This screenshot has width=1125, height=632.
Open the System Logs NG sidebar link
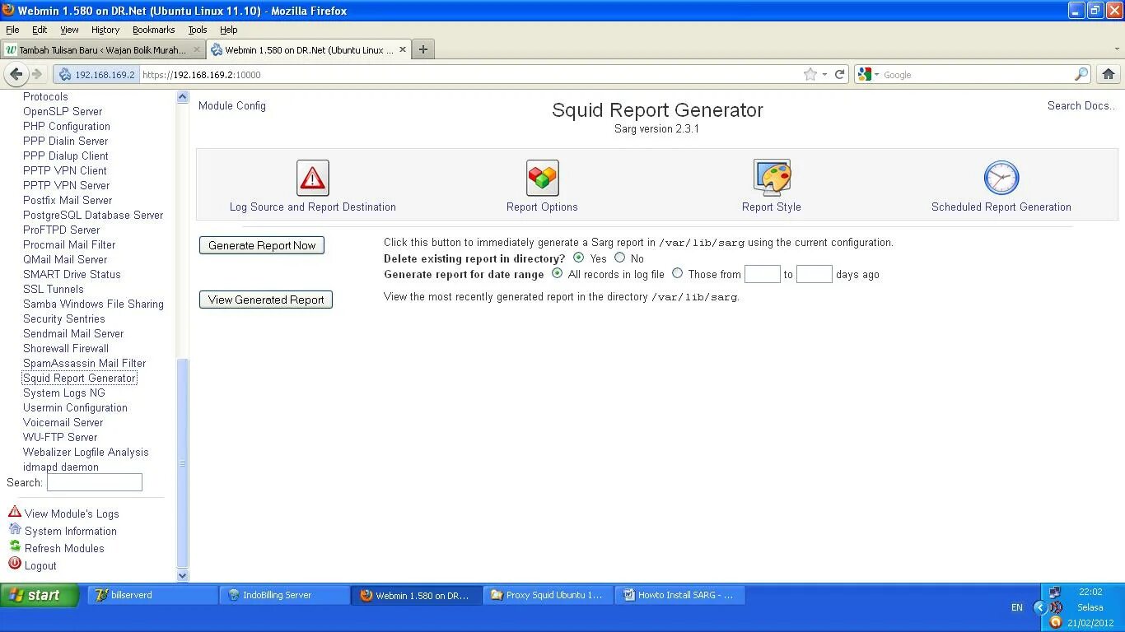point(64,393)
